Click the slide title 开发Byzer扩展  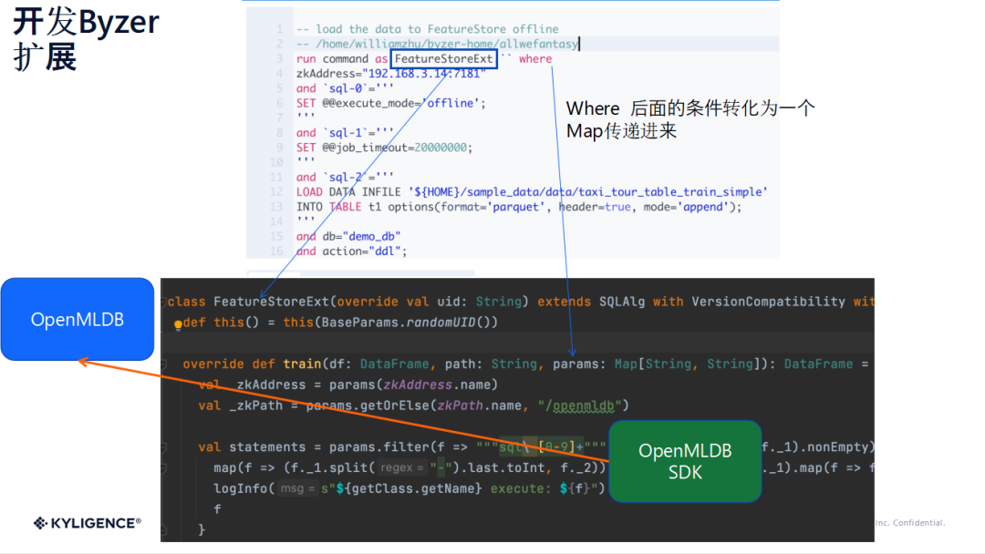pos(86,39)
